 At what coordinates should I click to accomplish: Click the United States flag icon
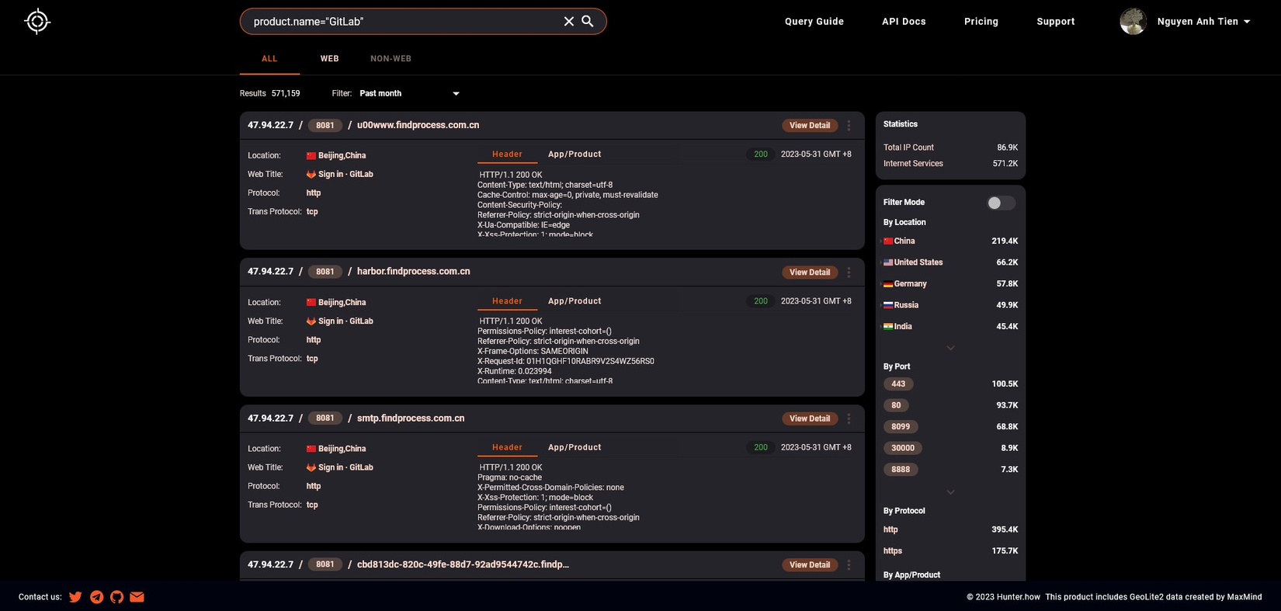click(888, 262)
